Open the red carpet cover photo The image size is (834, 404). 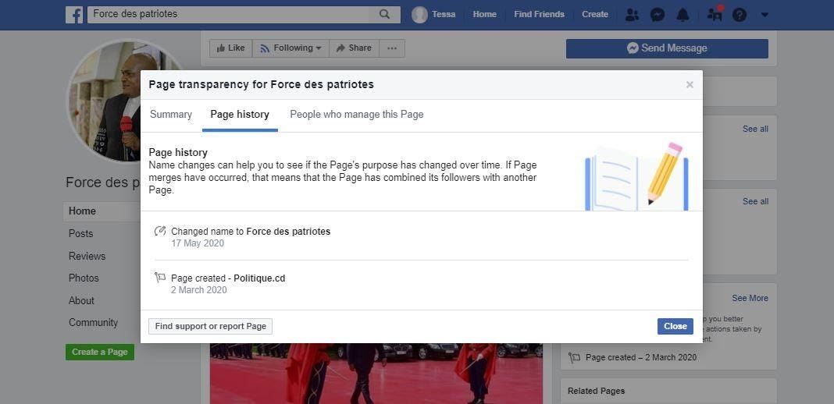click(x=376, y=374)
